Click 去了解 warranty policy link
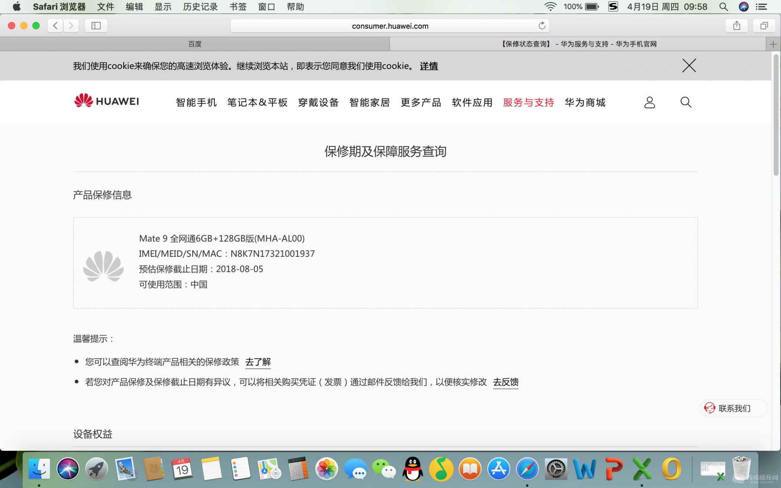 click(258, 362)
